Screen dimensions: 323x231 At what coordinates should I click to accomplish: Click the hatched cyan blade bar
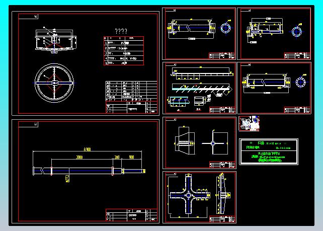point(200,87)
